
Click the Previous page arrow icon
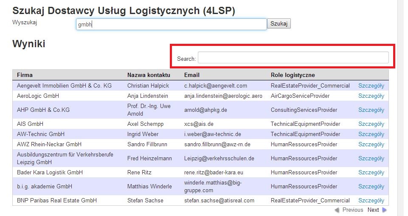(x=337, y=210)
